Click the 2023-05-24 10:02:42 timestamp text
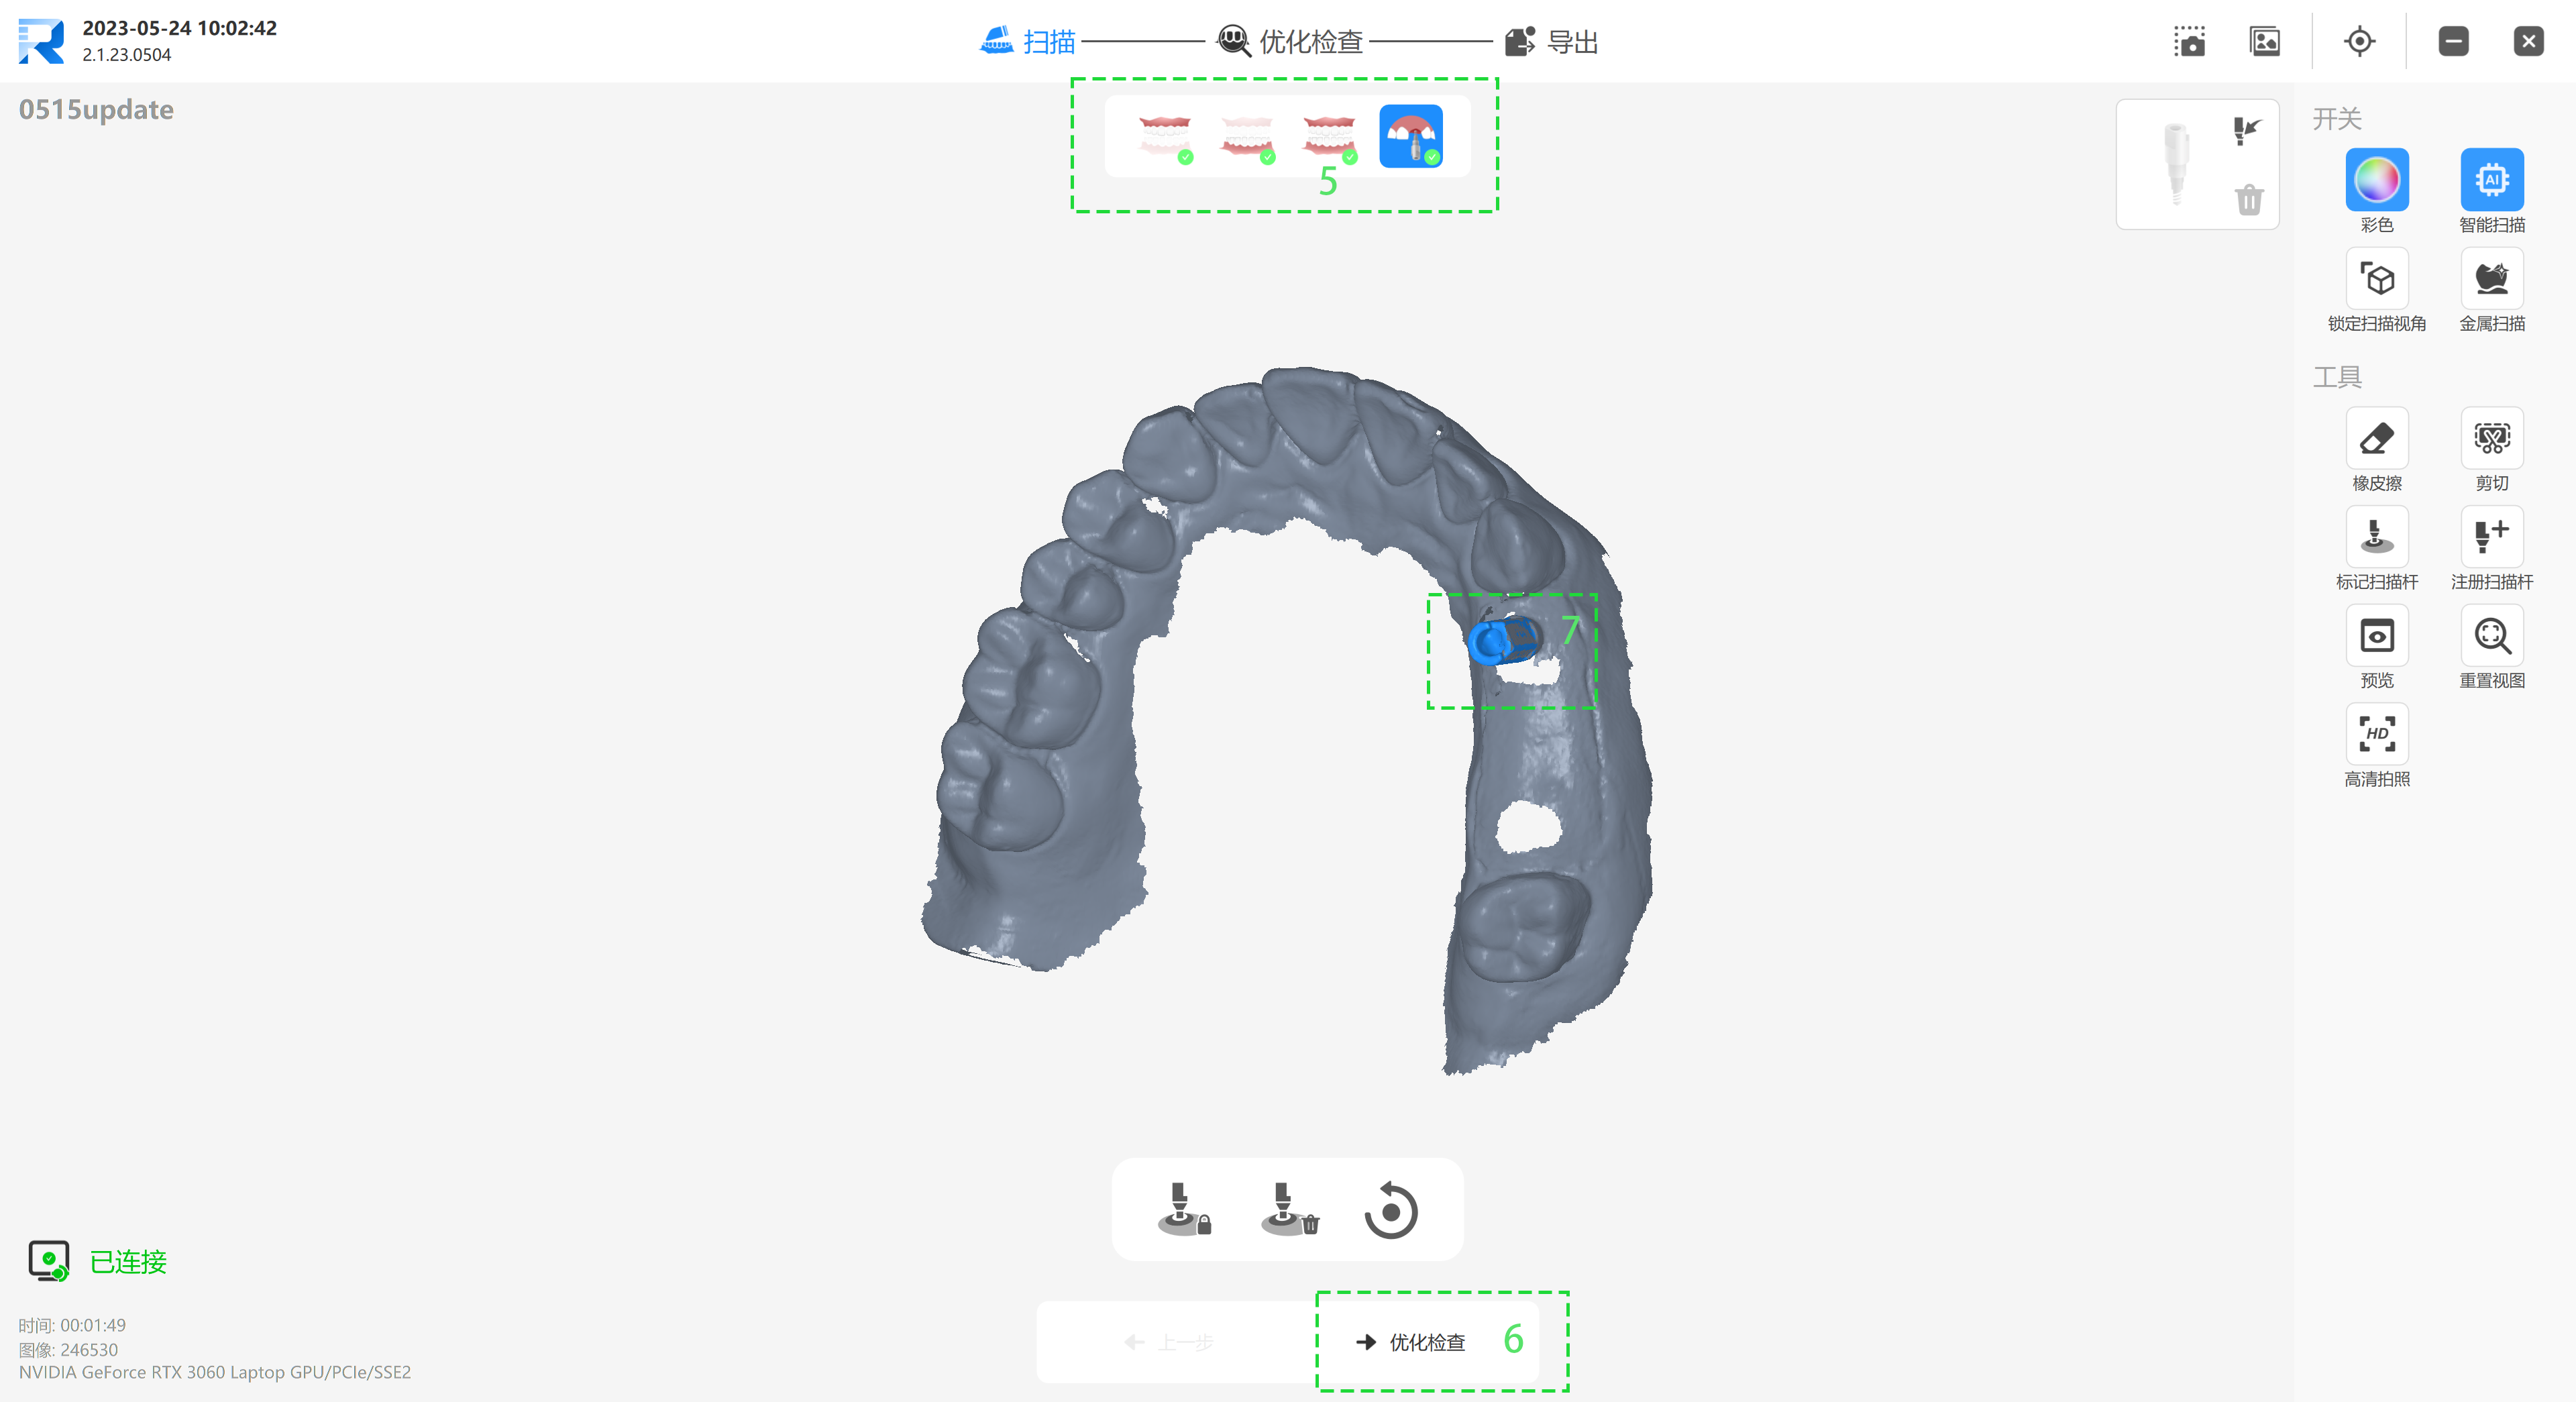Image resolution: width=2576 pixels, height=1402 pixels. click(180, 28)
